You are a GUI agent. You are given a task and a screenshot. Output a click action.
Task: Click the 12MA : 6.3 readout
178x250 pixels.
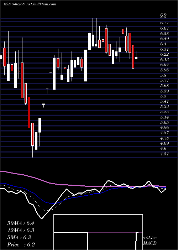[21, 230]
